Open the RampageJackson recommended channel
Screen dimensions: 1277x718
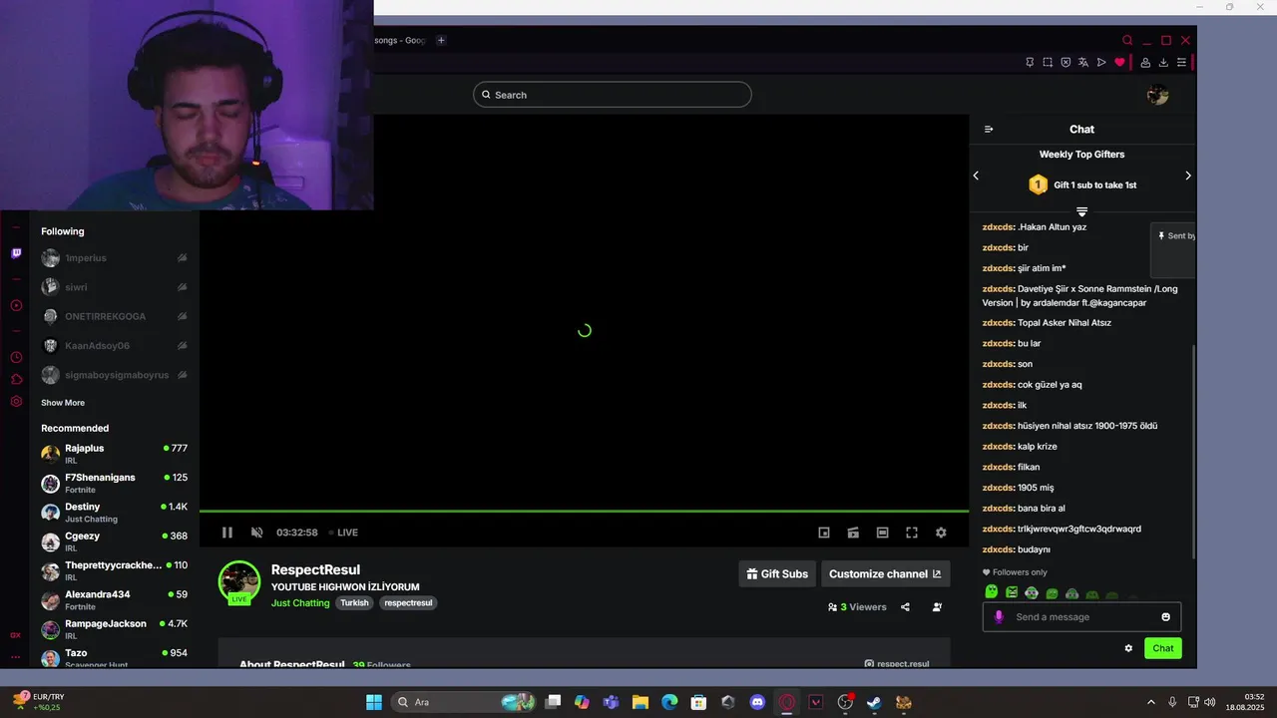click(114, 629)
